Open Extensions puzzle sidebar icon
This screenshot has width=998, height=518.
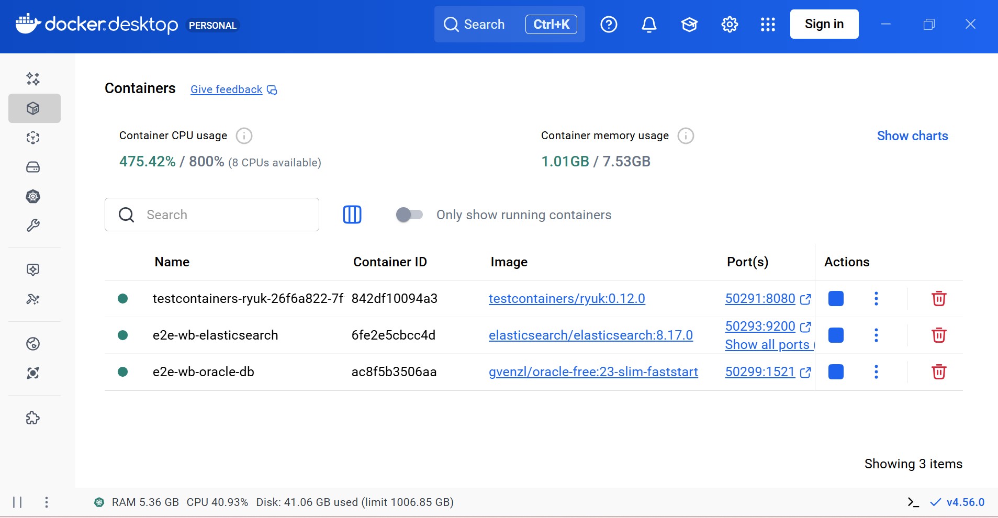33,418
